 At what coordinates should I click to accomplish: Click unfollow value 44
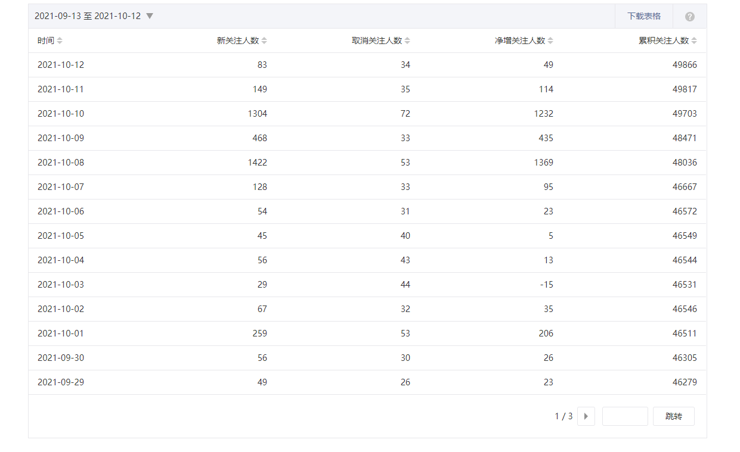[405, 285]
